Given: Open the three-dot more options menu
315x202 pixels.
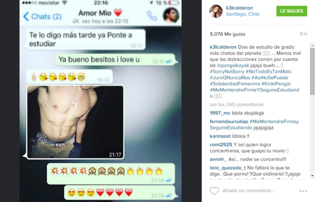Looking at the screenshot, I should point(303,191).
